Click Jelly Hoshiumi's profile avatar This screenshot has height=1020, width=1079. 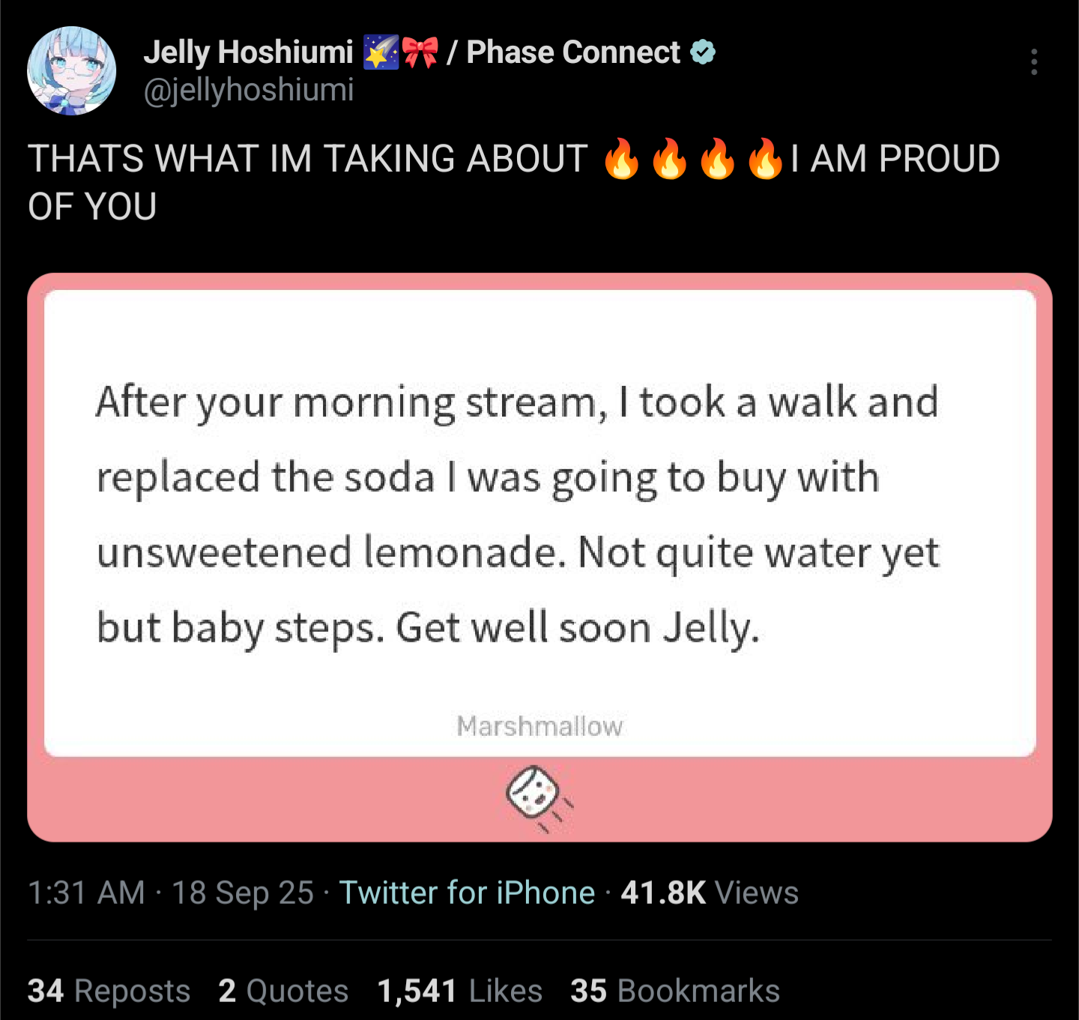[72, 71]
